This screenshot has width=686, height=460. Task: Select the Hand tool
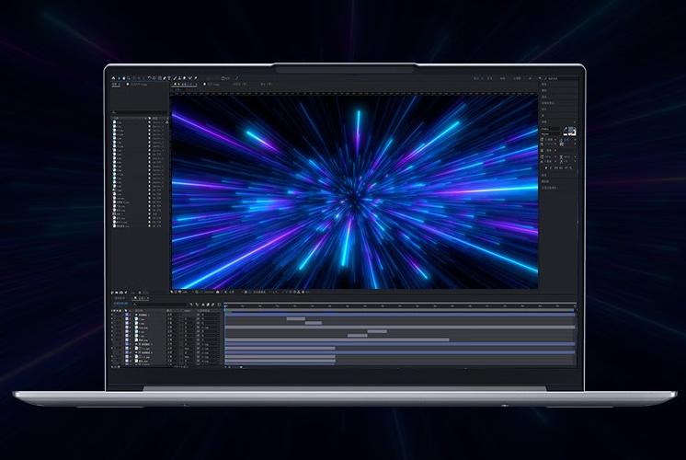(x=124, y=78)
